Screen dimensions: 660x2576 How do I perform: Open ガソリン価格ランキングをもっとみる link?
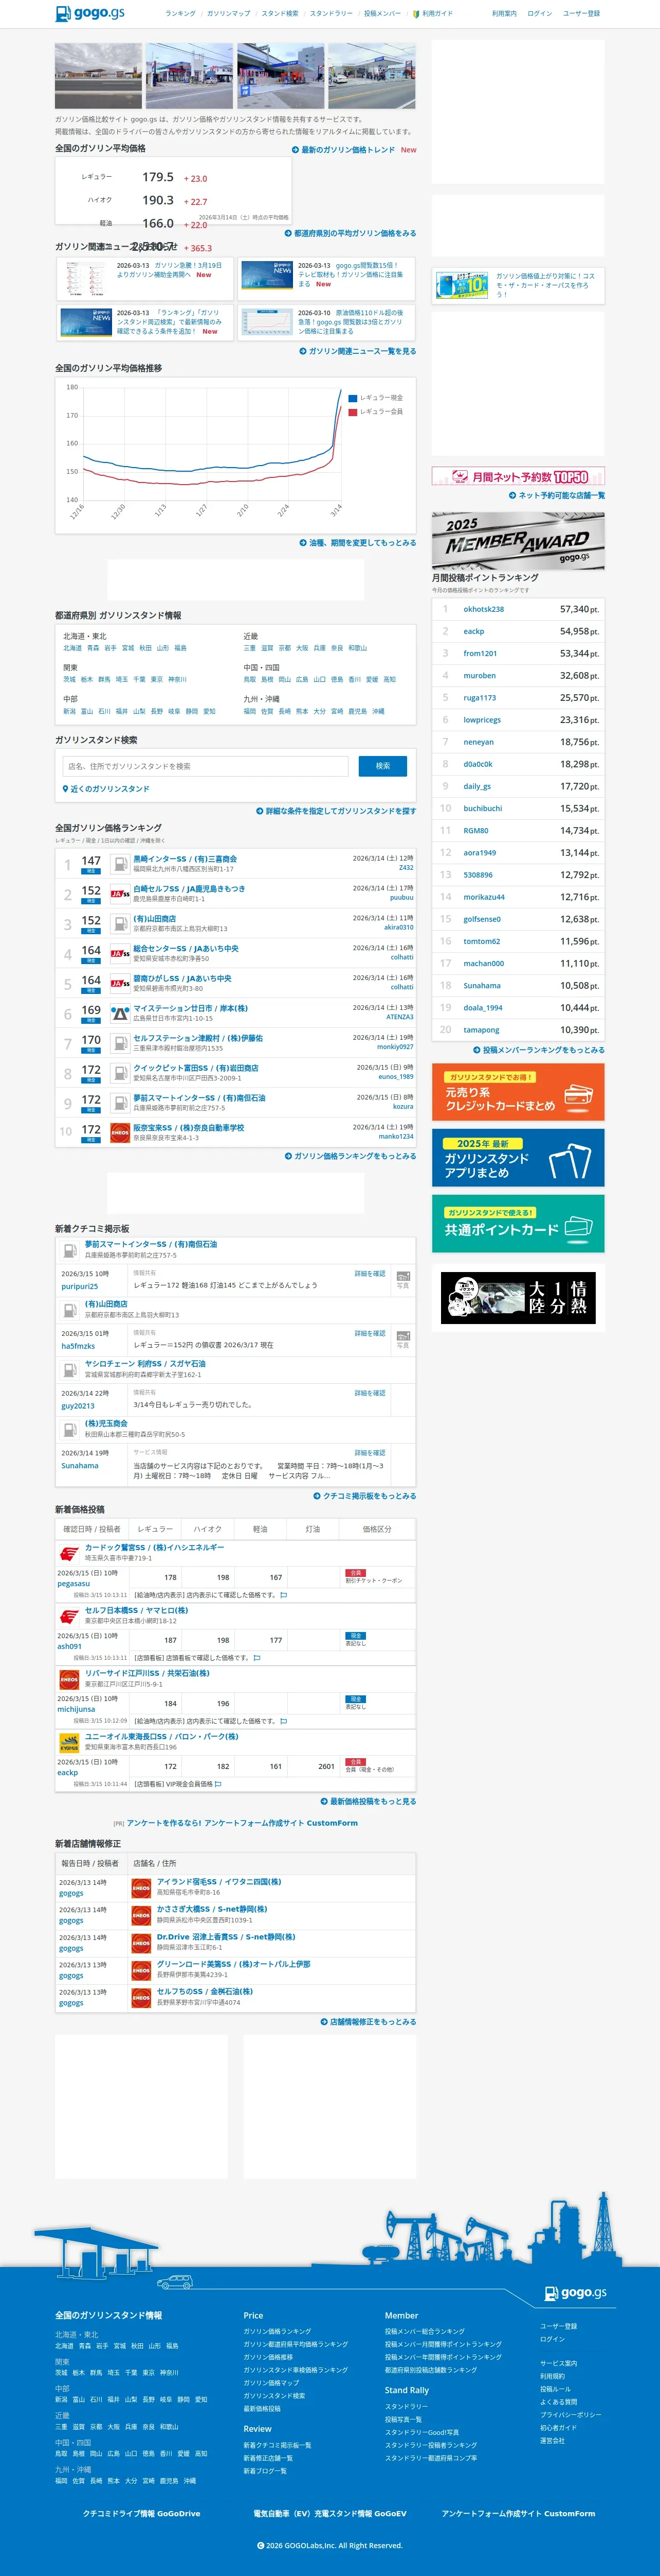tap(351, 1156)
